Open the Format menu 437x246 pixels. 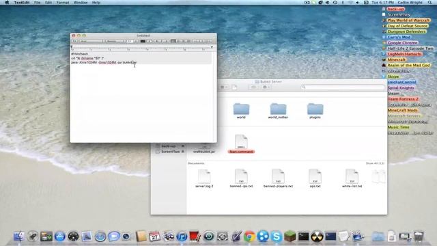[63, 3]
